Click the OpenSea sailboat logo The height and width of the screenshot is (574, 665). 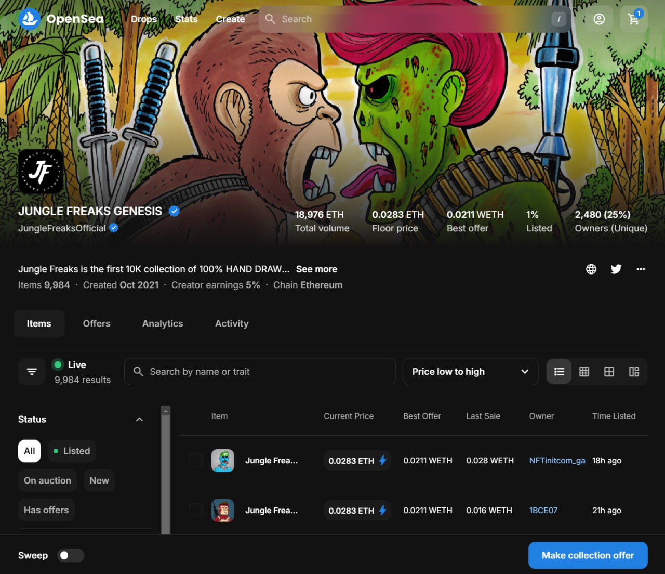pyautogui.click(x=29, y=19)
